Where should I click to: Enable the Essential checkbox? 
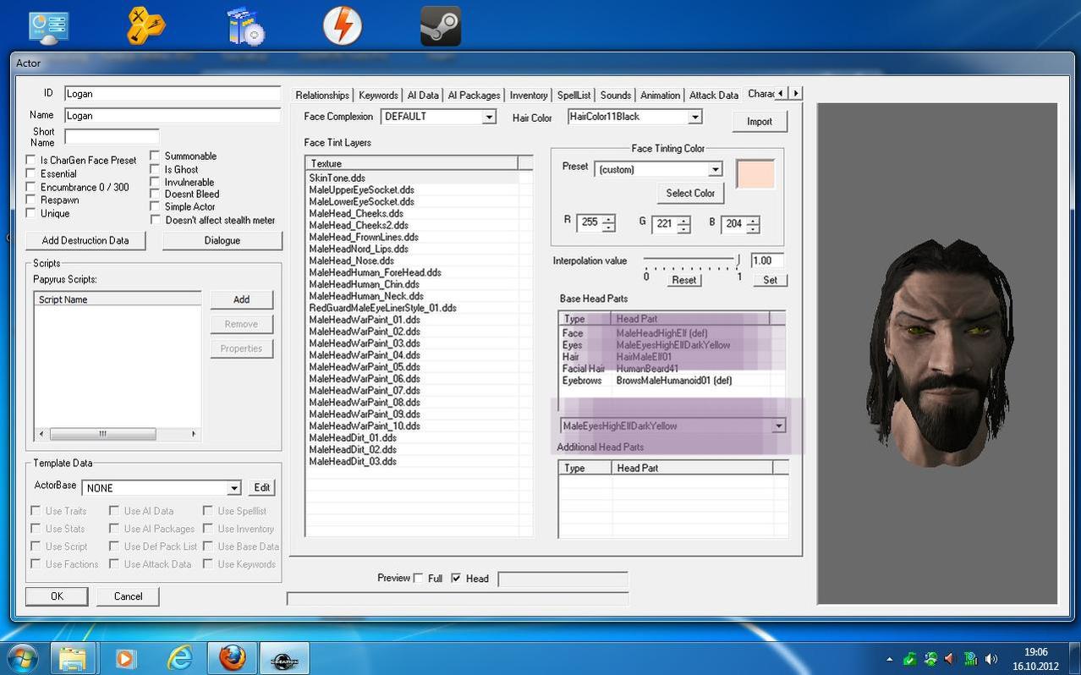coord(31,173)
